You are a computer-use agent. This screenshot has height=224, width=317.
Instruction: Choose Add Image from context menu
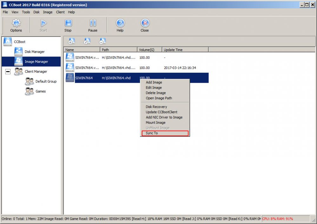click(165, 82)
